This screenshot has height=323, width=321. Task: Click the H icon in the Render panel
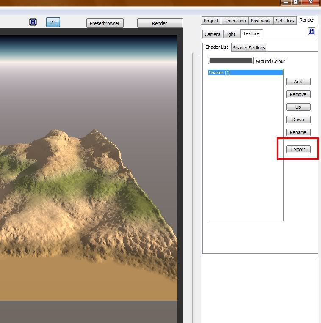312,31
